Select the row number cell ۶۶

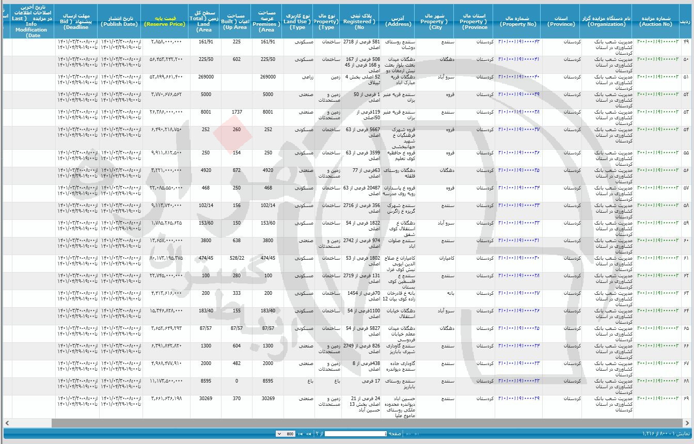tap(686, 345)
